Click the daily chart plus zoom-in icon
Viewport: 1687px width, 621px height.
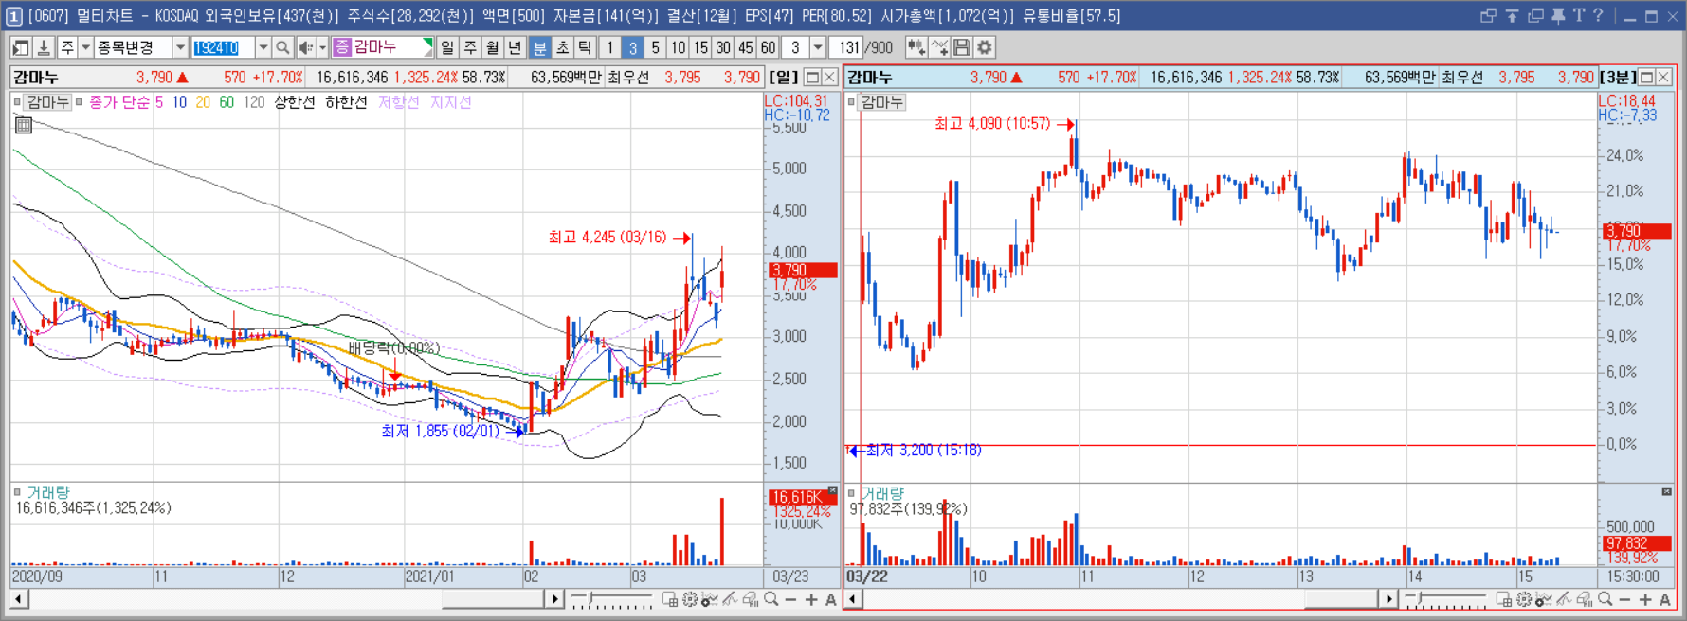pos(811,599)
